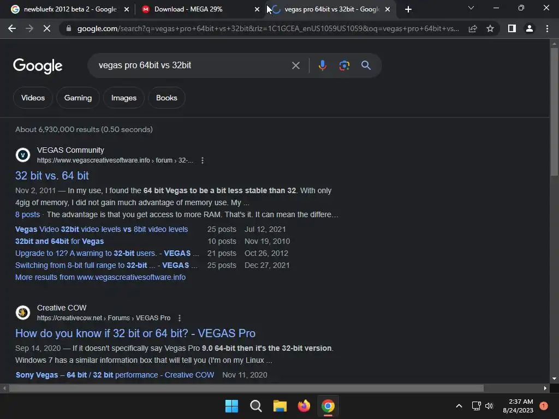Share this page via share icon
This screenshot has height=419, width=559.
point(473,28)
